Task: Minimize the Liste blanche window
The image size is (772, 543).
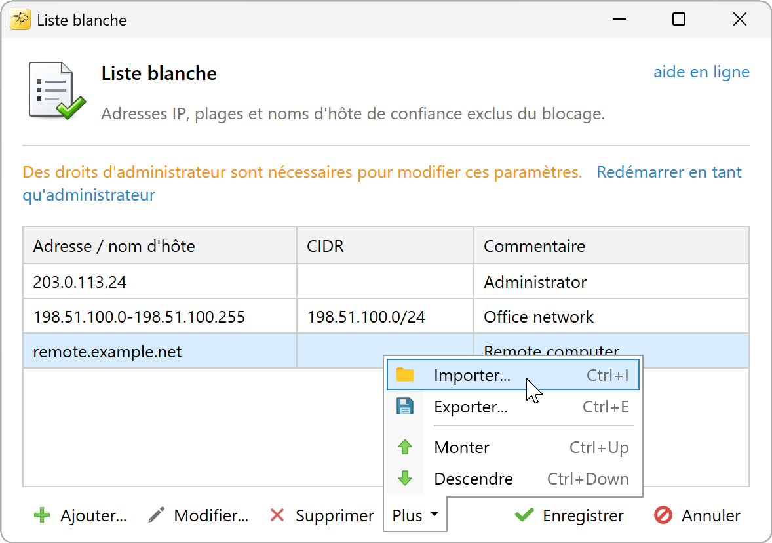Action: (619, 19)
